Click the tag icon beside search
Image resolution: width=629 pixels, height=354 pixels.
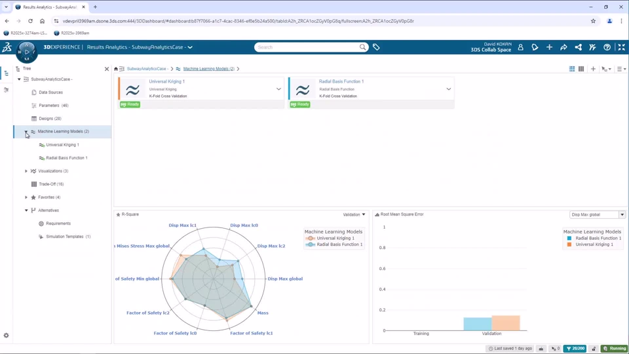[x=376, y=47]
